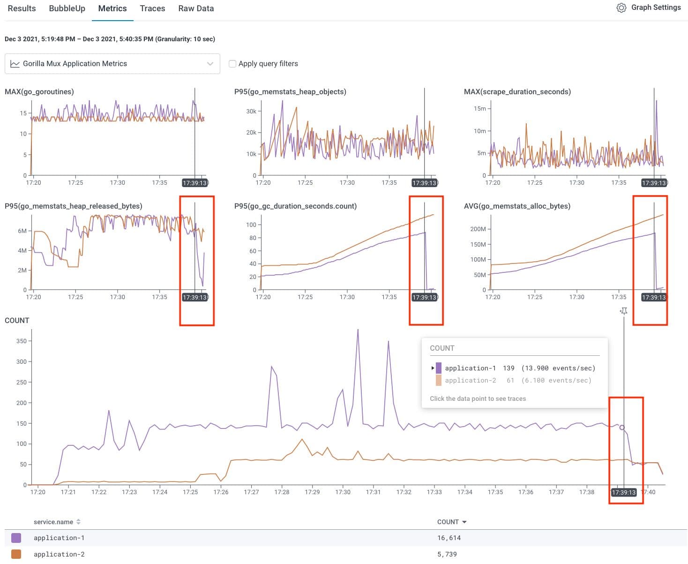Switch to the Traces tab

152,8
